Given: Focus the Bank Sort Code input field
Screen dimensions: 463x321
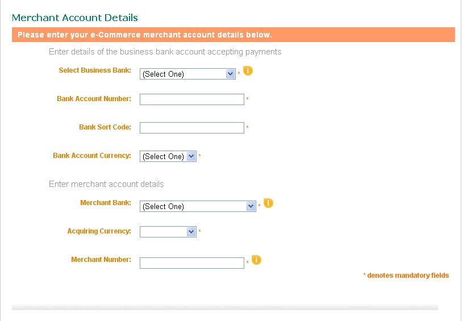Looking at the screenshot, I should [x=192, y=128].
